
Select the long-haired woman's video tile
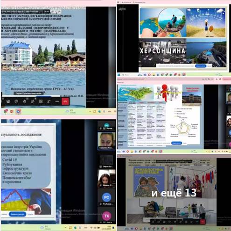point(106,179)
